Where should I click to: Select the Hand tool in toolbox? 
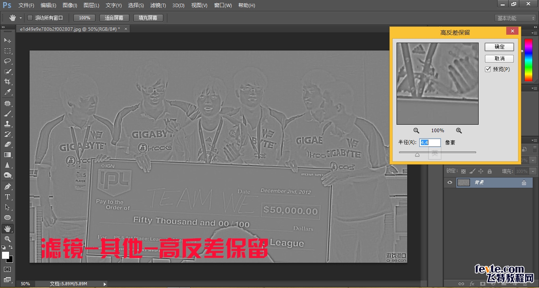point(7,229)
